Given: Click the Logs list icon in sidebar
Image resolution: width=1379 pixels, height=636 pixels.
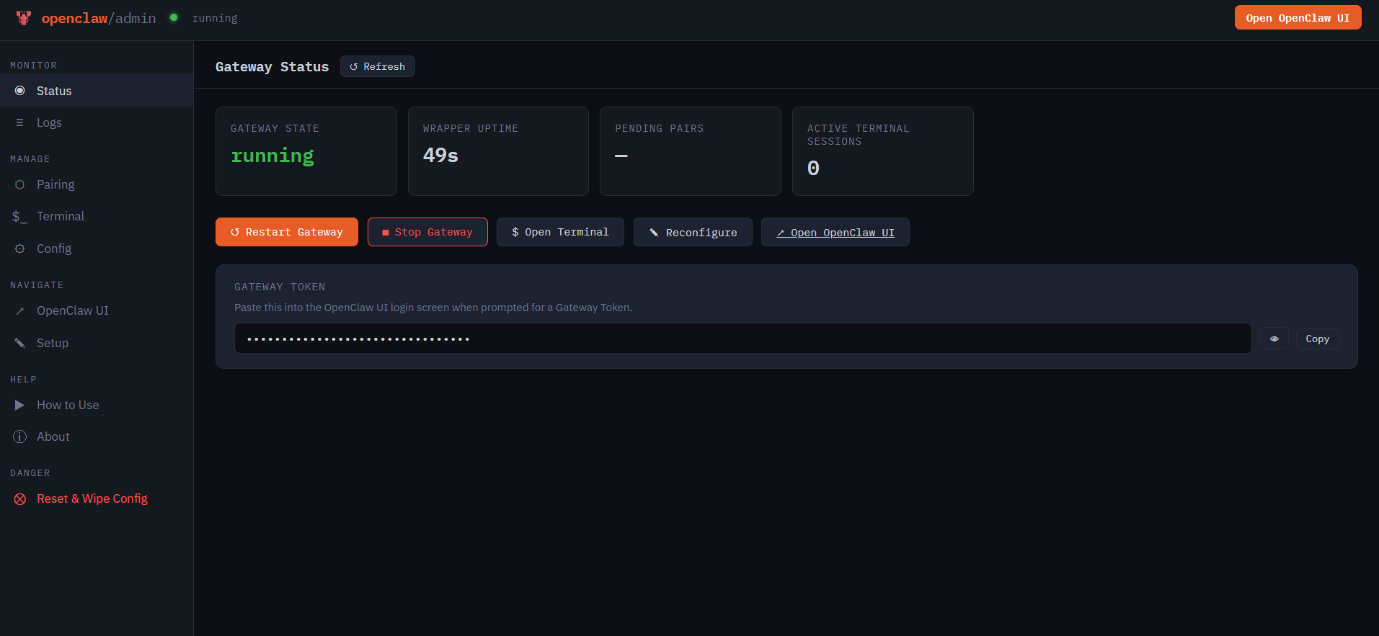Looking at the screenshot, I should 20,122.
